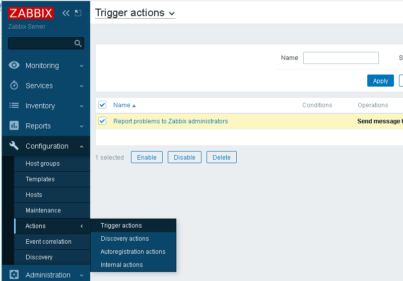Collapse the Configuration menu chevron
403x281 pixels.
[82, 147]
